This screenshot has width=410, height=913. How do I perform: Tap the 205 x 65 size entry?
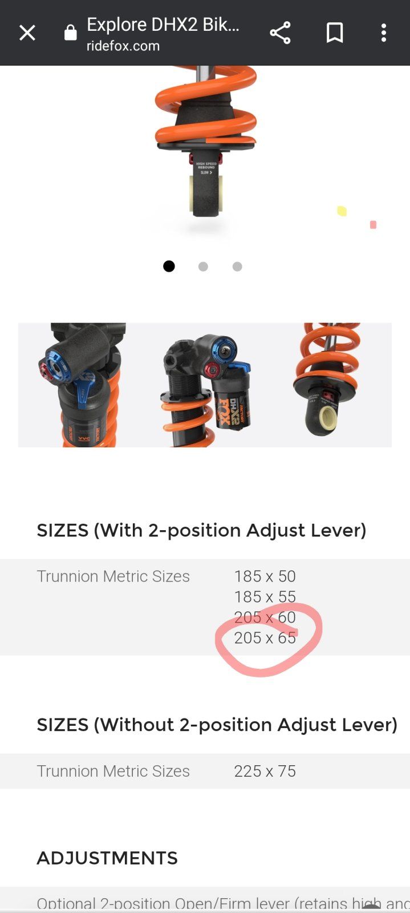265,638
